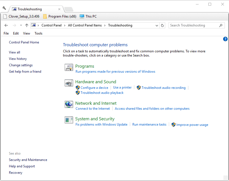The height and width of the screenshot is (181, 229).
Task: Open Change settings link
Action: click(x=21, y=65)
